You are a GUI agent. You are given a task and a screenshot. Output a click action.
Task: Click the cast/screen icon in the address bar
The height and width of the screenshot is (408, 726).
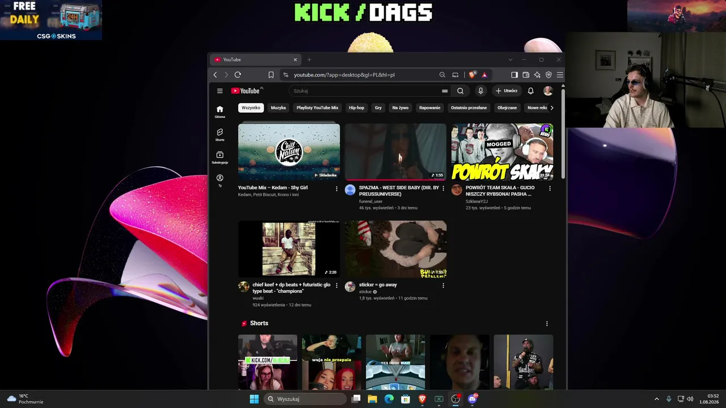click(455, 75)
